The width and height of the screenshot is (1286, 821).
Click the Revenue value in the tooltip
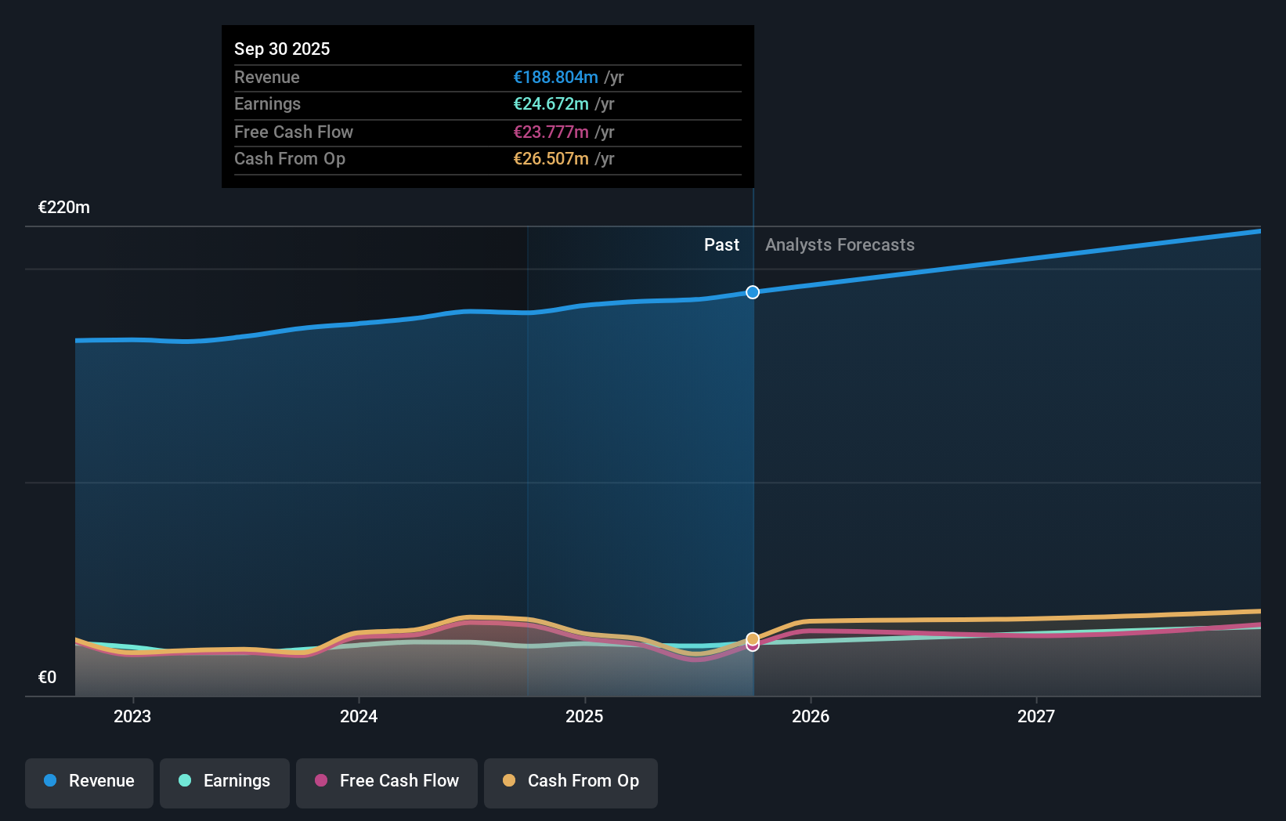pyautogui.click(x=557, y=78)
